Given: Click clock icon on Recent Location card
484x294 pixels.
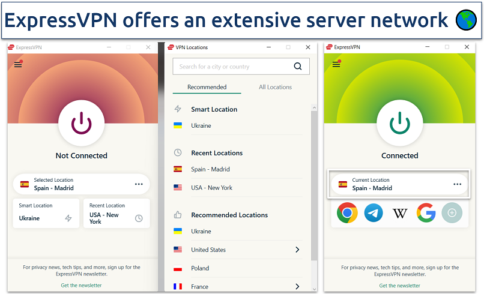Looking at the screenshot, I should pos(139,218).
